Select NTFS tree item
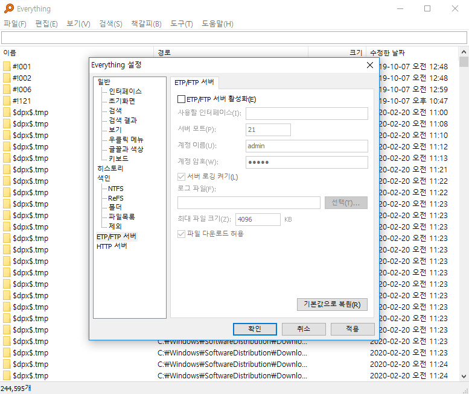This screenshot has height=394, width=469. coord(116,189)
